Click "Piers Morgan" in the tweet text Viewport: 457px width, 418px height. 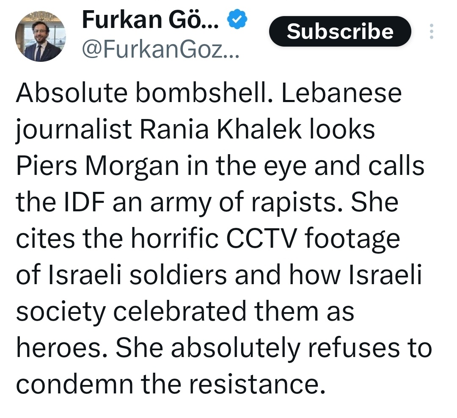pyautogui.click(x=97, y=166)
